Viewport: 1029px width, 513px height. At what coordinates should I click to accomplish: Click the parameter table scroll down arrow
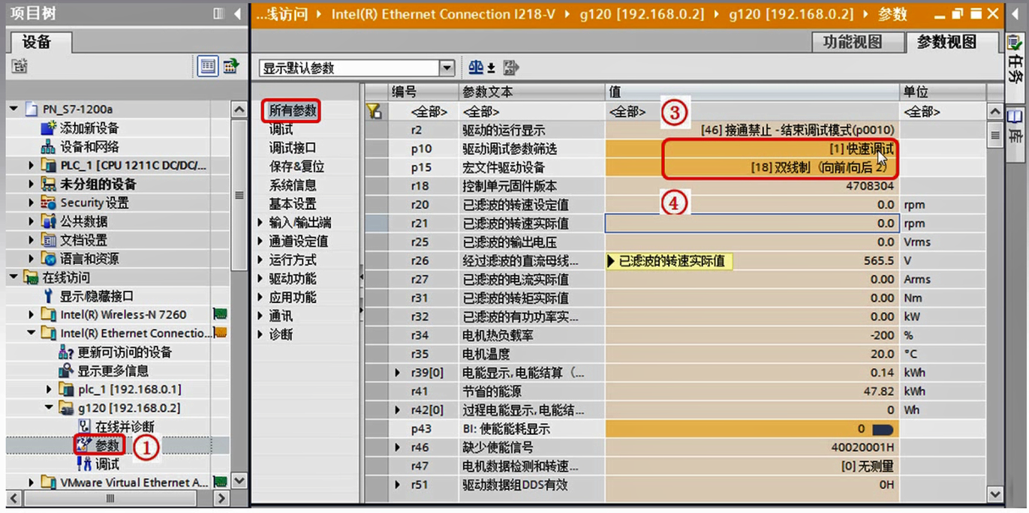click(x=995, y=494)
